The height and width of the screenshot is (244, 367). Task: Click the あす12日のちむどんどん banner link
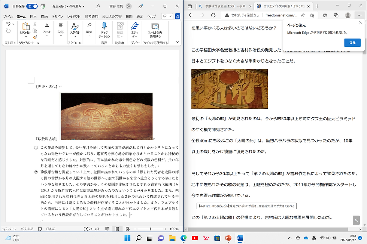click(246, 206)
